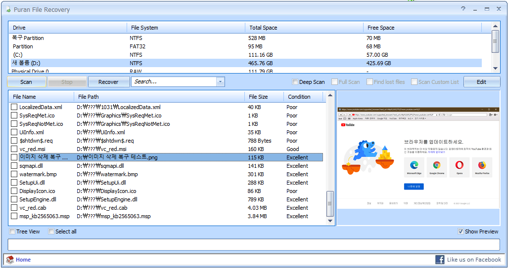Image resolution: width=508 pixels, height=268 pixels.
Task: Tick the checkbox for vc_red.cab
Action: click(x=14, y=208)
